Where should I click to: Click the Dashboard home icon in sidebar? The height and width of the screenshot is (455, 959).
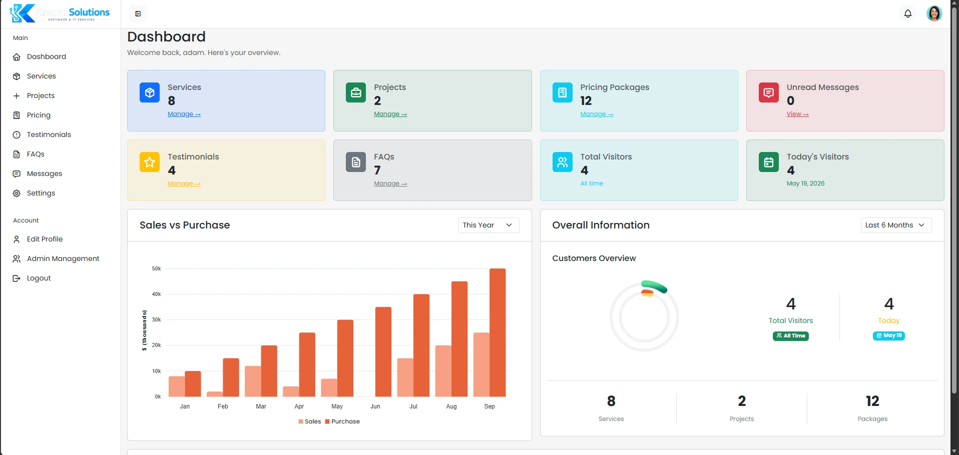[x=17, y=57]
